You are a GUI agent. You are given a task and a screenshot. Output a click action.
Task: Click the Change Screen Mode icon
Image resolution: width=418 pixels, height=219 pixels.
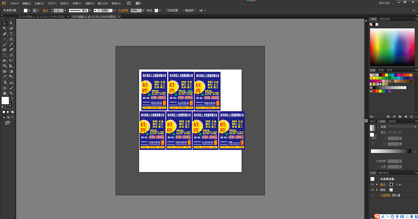7,123
